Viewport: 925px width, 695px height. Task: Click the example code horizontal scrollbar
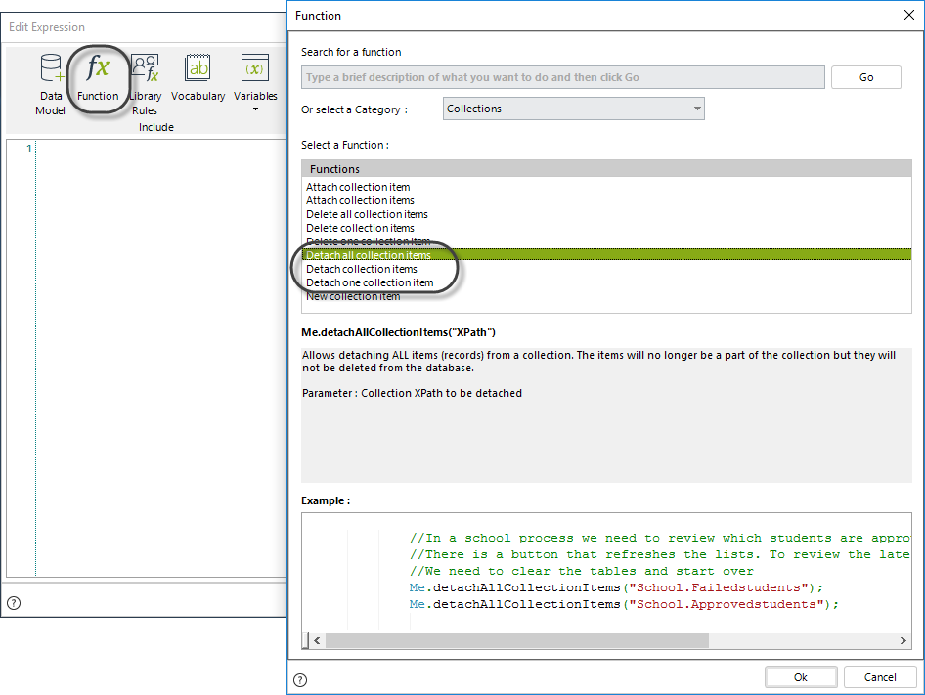click(x=516, y=641)
